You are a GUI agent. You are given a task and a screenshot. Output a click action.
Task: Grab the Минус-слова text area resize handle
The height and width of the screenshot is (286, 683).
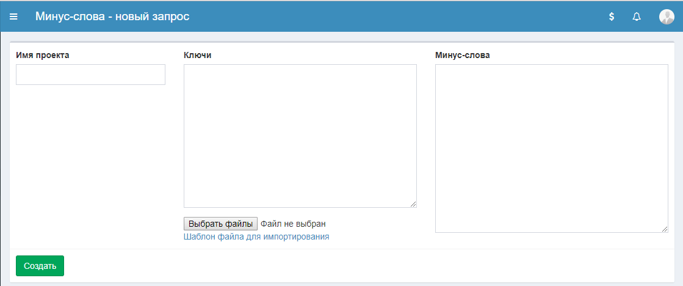click(x=665, y=229)
